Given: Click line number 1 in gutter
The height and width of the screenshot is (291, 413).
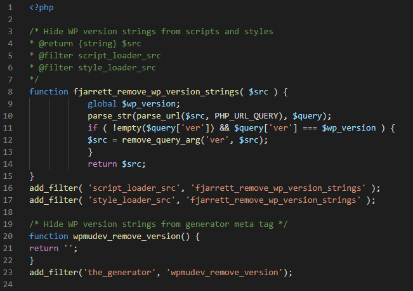Looking at the screenshot, I should (x=10, y=8).
